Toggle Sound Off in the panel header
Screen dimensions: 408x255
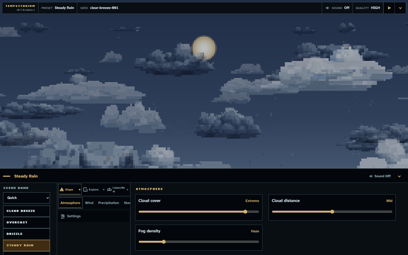(380, 176)
